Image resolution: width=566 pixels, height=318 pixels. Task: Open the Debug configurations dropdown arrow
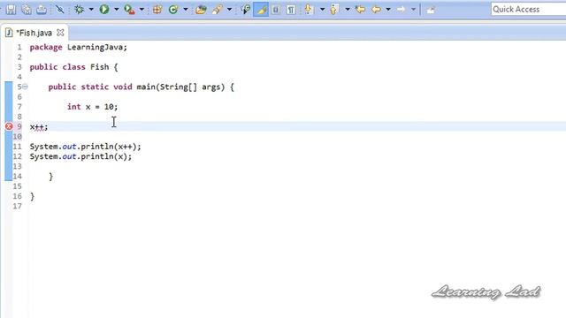pyautogui.click(x=91, y=10)
